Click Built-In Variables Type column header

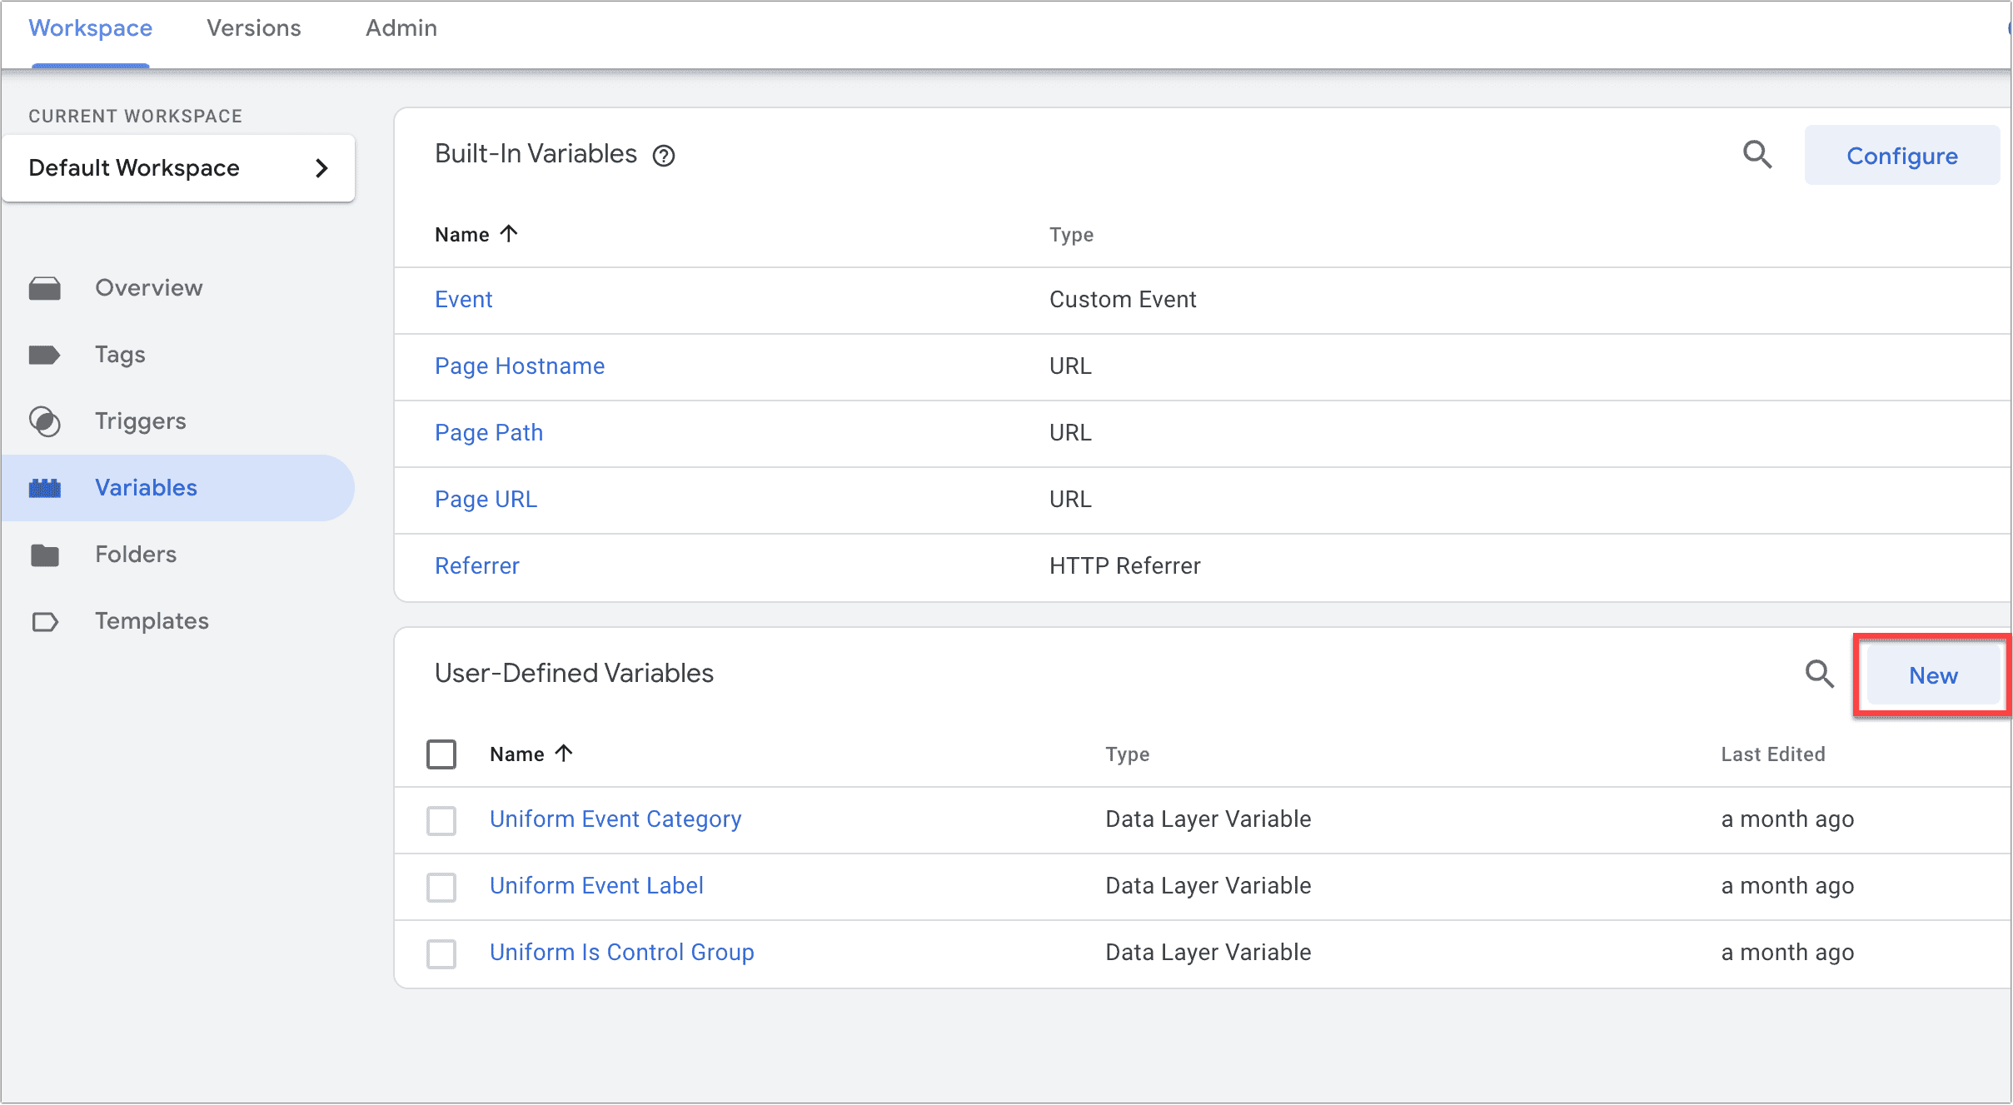pyautogui.click(x=1071, y=235)
